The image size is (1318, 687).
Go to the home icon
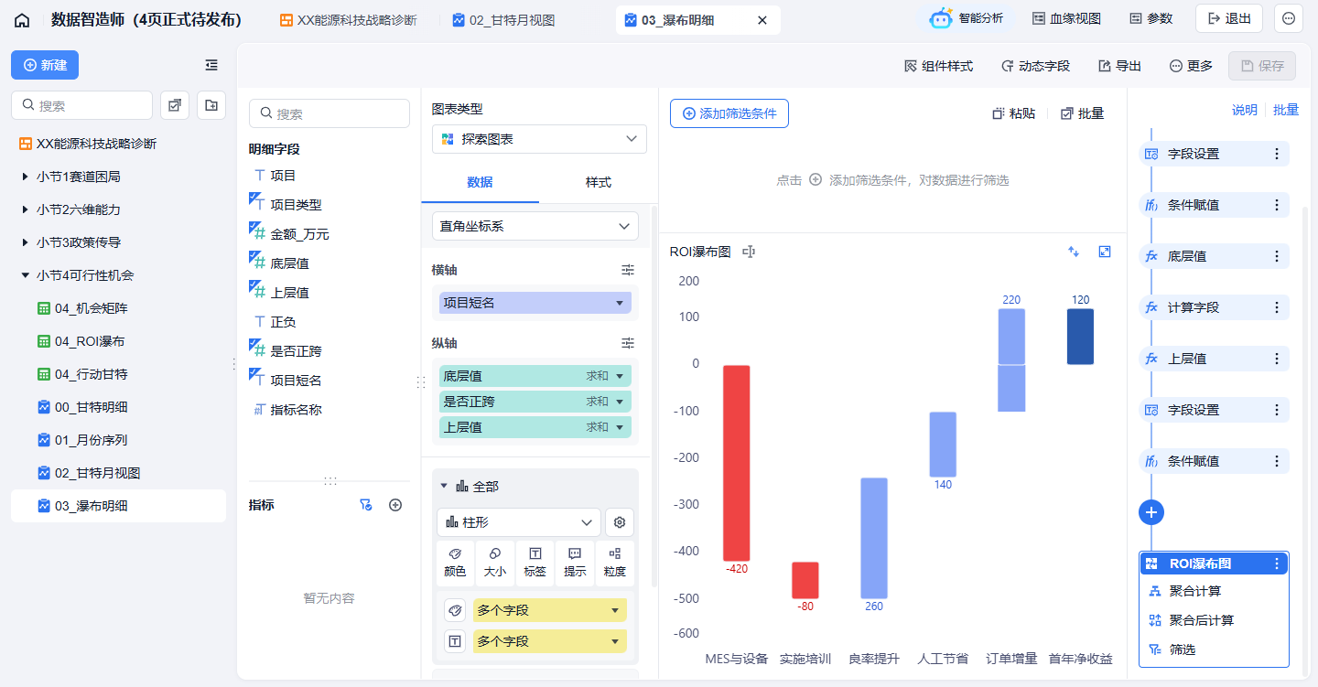22,20
